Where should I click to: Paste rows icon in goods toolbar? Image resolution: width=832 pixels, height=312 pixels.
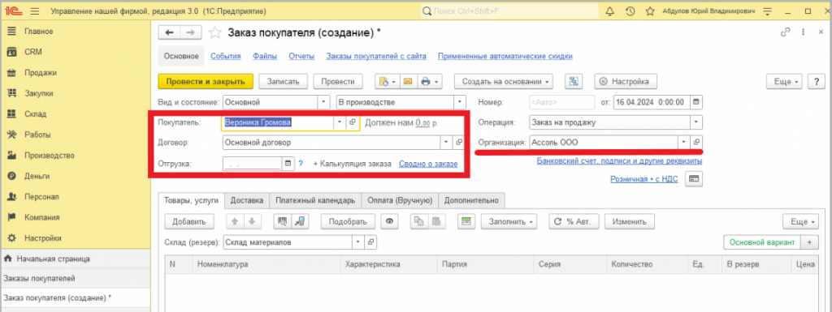(x=436, y=221)
